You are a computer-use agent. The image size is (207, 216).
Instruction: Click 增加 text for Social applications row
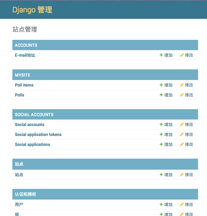tap(168, 144)
